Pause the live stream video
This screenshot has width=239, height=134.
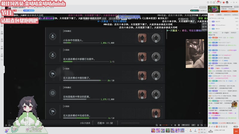pos(6,125)
